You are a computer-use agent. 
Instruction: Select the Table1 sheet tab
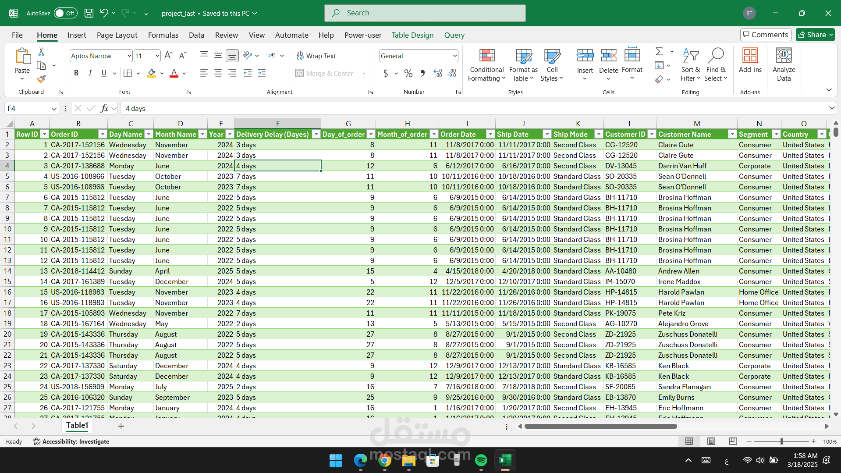pyautogui.click(x=77, y=425)
